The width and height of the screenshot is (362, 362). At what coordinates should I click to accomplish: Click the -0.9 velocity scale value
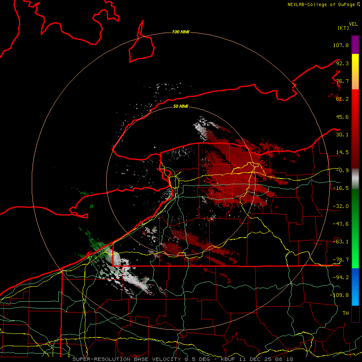tap(342, 171)
